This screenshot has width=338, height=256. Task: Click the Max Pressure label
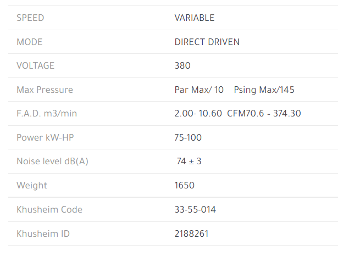coord(45,90)
